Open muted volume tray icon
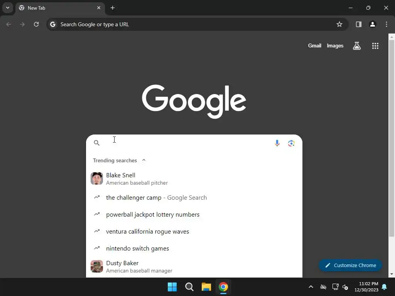 tap(345, 287)
